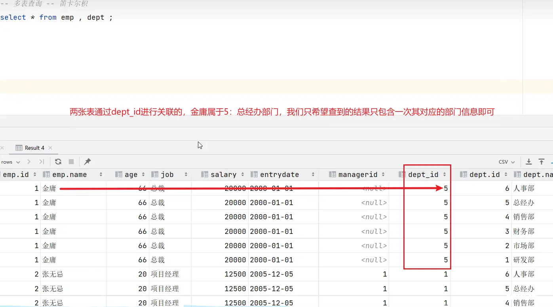Sort by the emp.id column arrows
Screen dimensions: 553x307
point(35,175)
